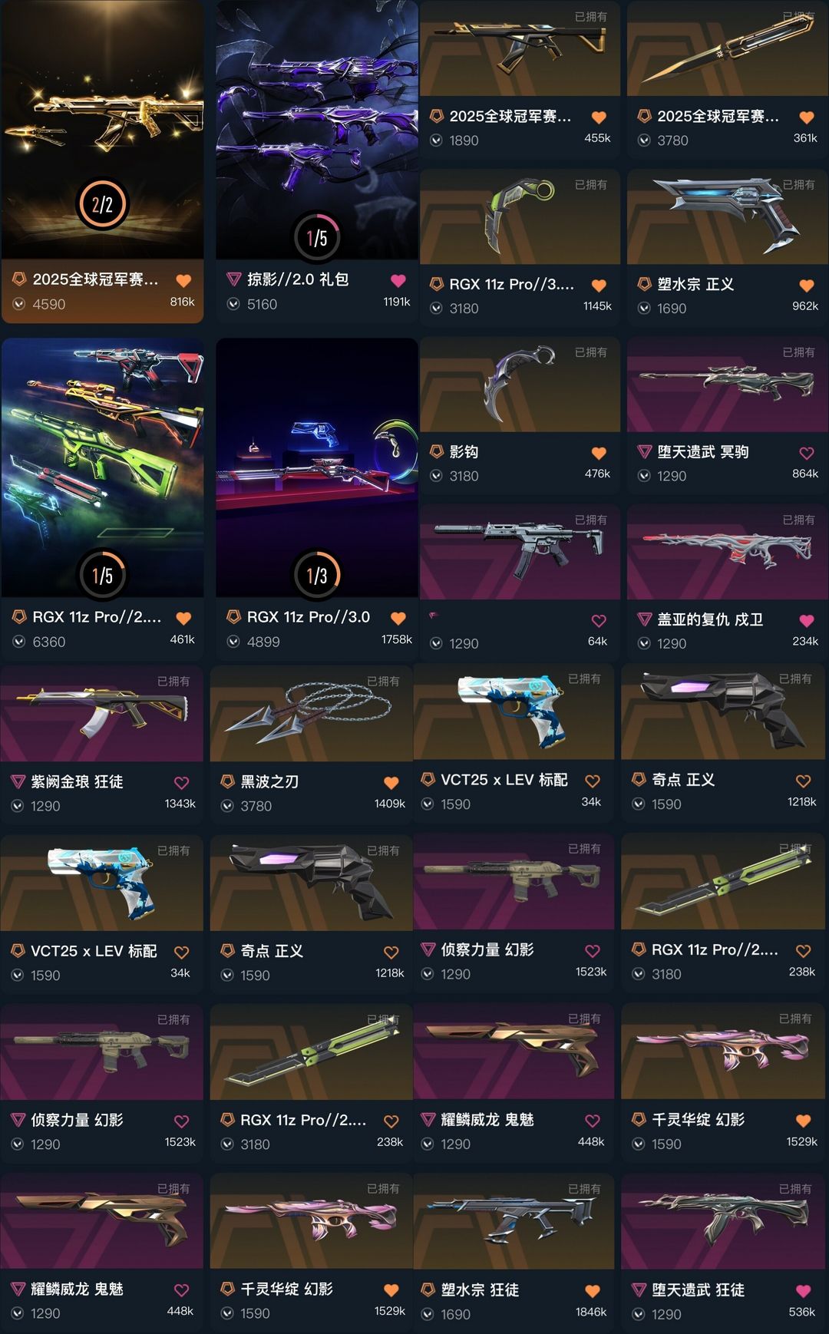Image resolution: width=829 pixels, height=1334 pixels.
Task: Tap the heart on the 掠影//2.0 礼包 bundle
Action: tap(398, 281)
